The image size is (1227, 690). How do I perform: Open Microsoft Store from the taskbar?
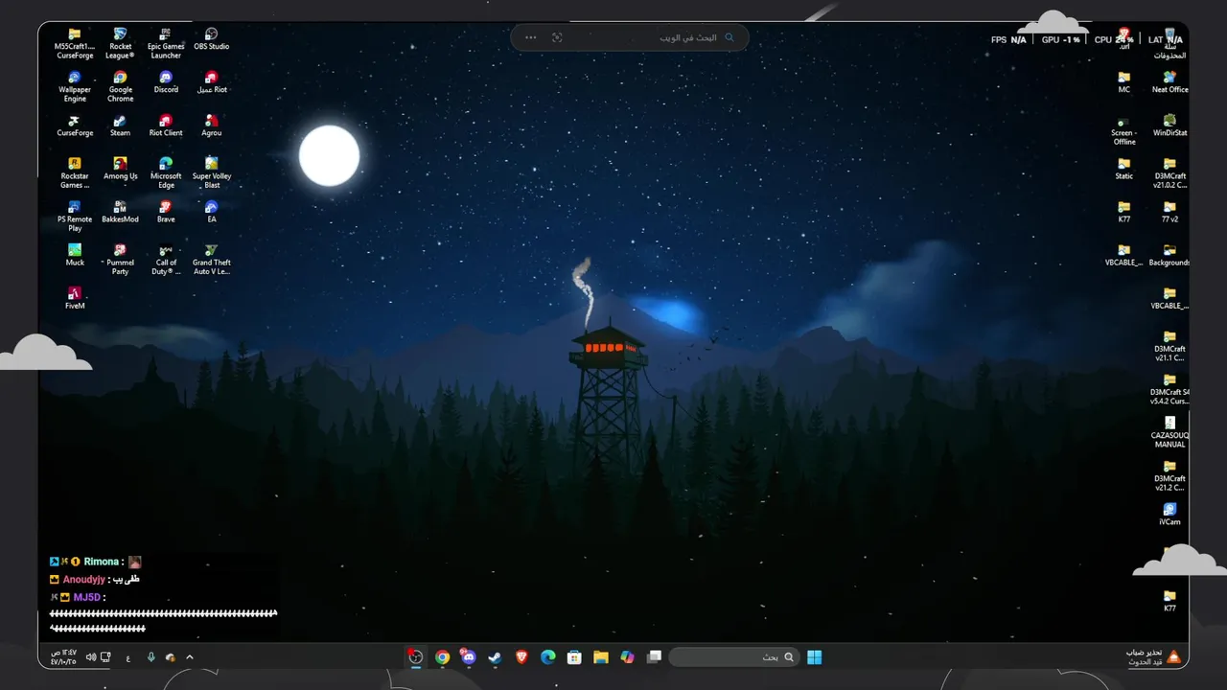point(574,657)
